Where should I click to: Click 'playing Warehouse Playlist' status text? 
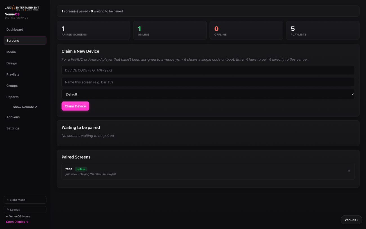(x=98, y=174)
